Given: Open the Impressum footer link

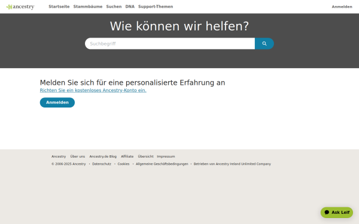Looking at the screenshot, I should (x=166, y=157).
